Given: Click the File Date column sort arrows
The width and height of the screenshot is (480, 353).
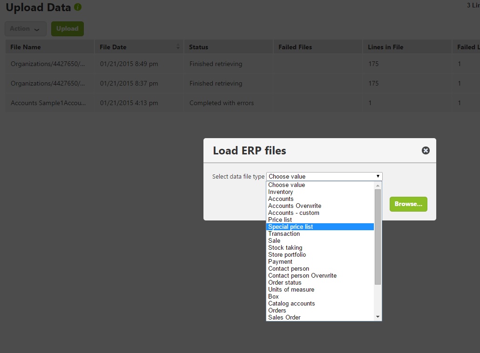Looking at the screenshot, I should click(178, 47).
